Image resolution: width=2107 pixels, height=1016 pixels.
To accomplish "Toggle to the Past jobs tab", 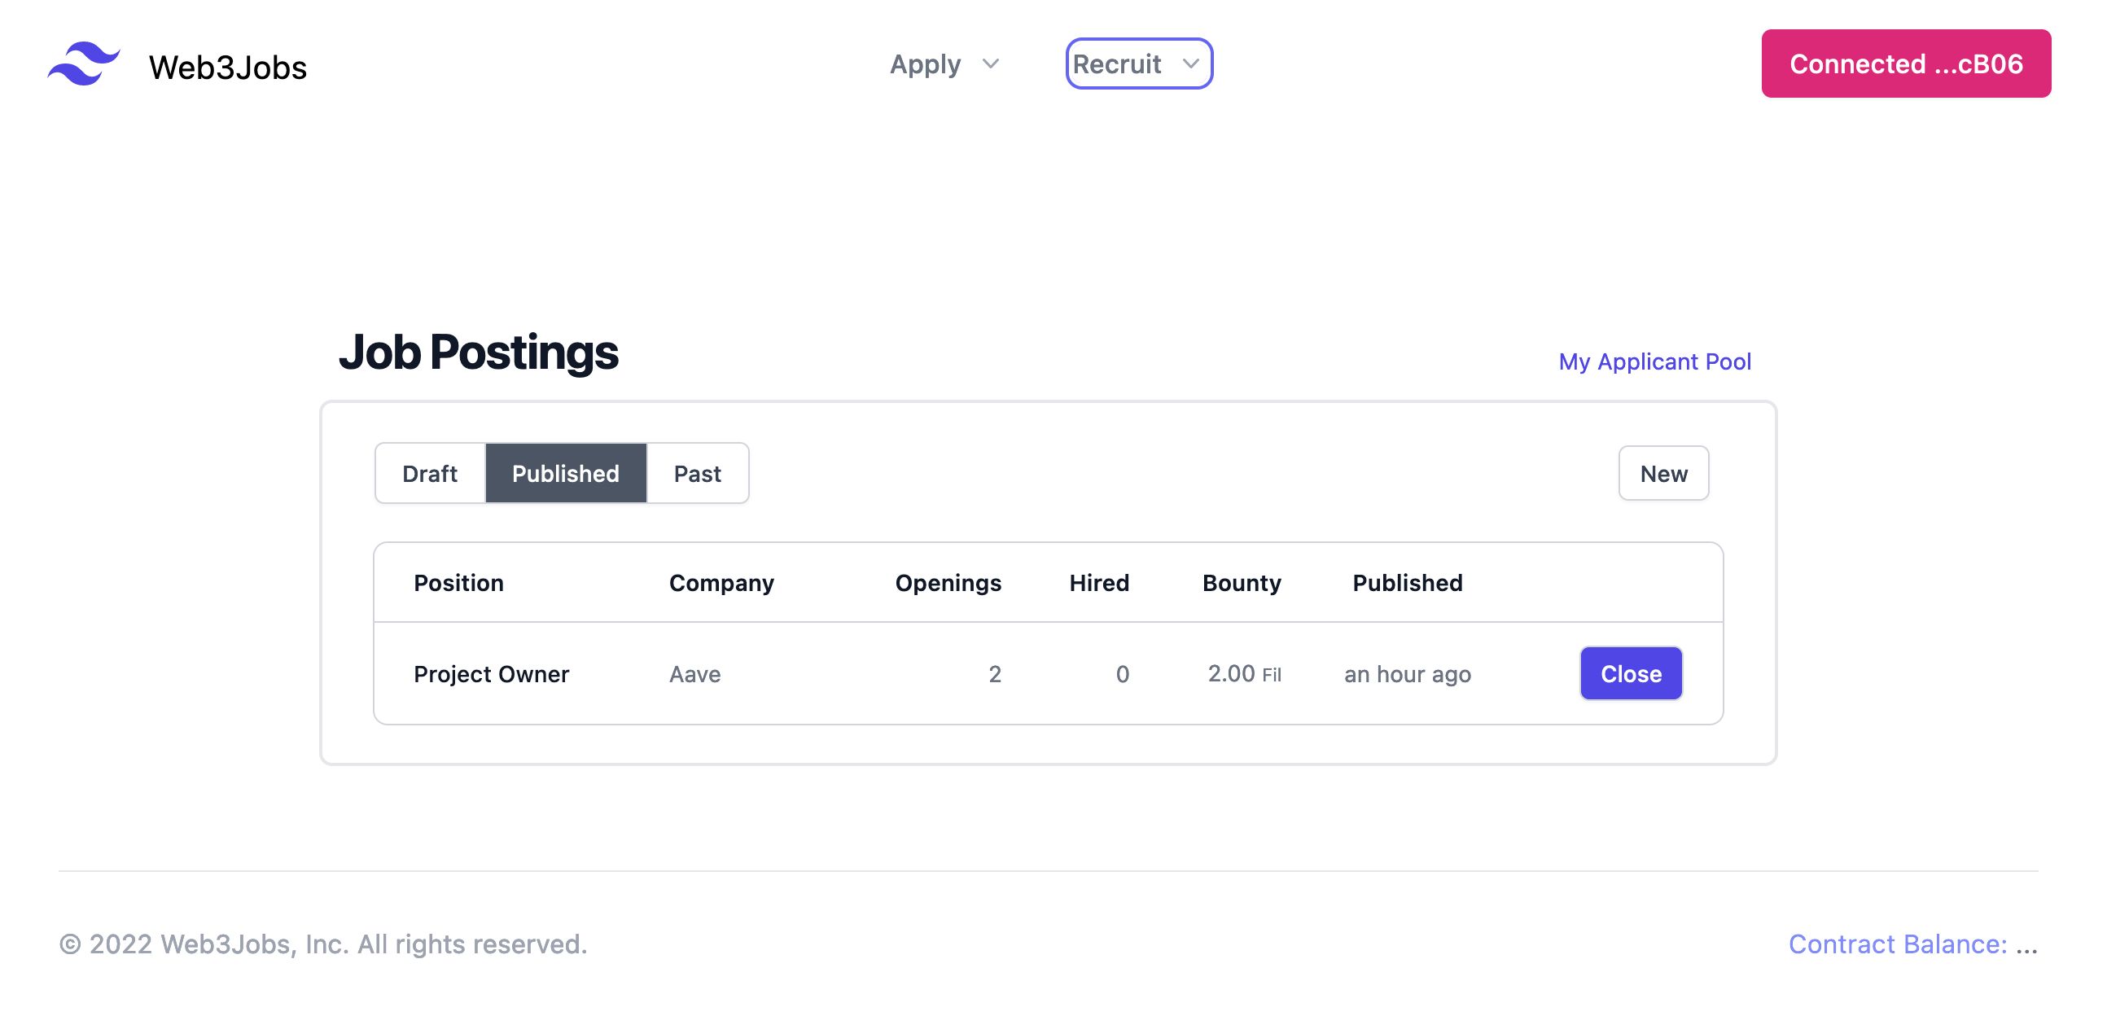I will (698, 471).
